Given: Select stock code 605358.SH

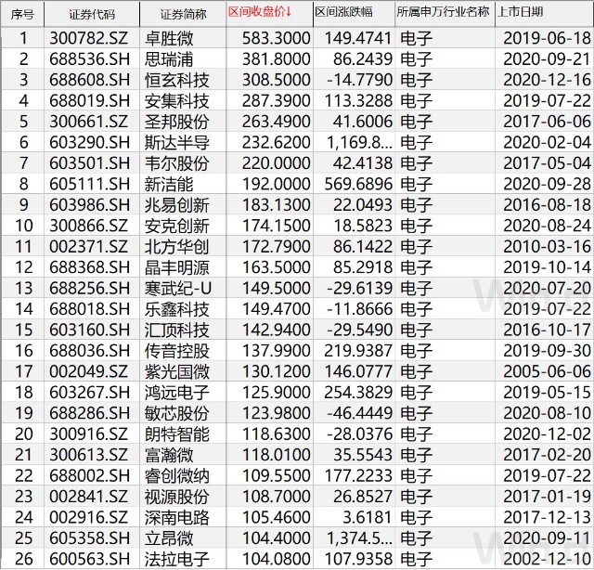Looking at the screenshot, I should click(89, 538).
